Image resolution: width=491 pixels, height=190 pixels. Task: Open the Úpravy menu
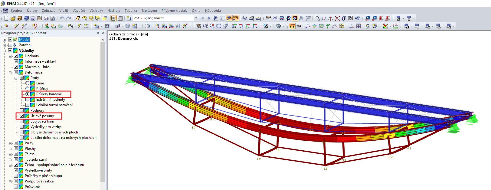coord(32,11)
